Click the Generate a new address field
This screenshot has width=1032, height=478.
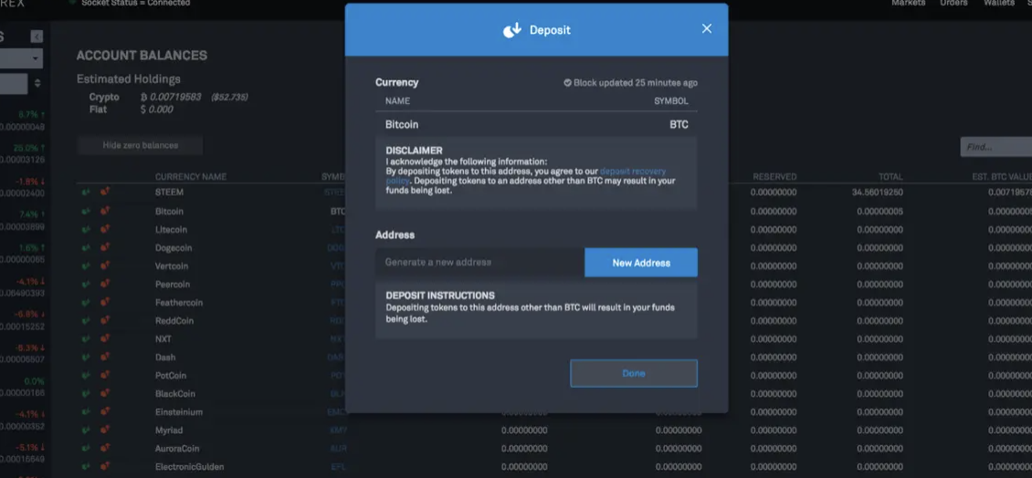click(479, 263)
